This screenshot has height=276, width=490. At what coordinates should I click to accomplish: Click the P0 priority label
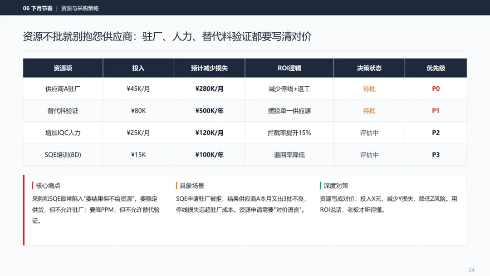(436, 89)
